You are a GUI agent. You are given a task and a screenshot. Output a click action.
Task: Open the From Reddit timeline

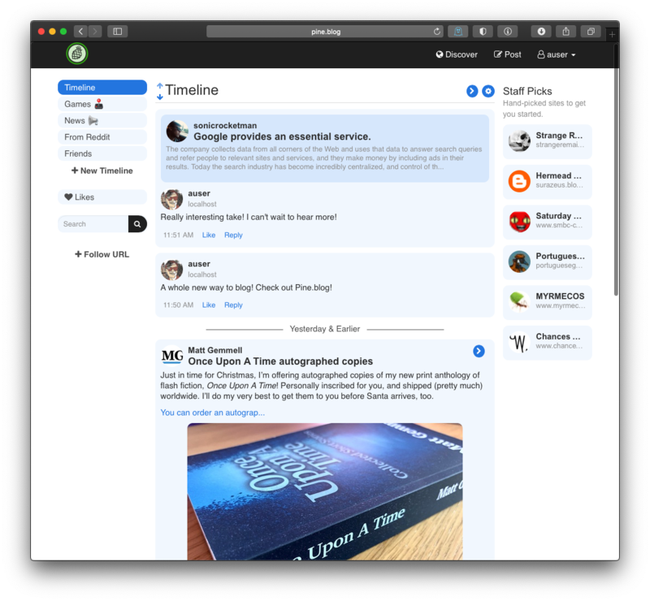click(102, 137)
